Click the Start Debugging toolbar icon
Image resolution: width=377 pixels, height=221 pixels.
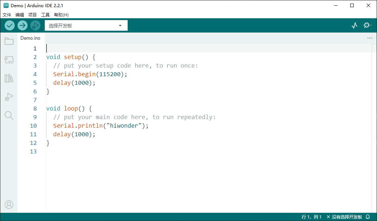tap(35, 25)
